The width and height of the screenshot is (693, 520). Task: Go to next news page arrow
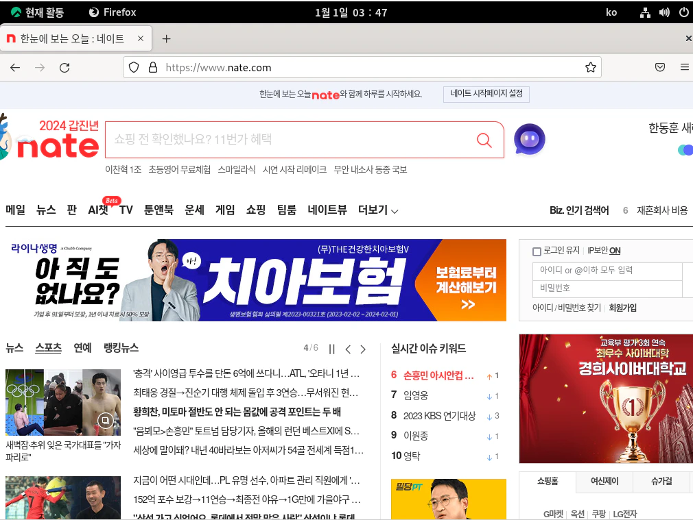click(x=363, y=349)
